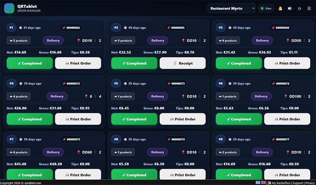The width and height of the screenshot is (316, 185).
Task: Print order 00000076
Action: tap(183, 174)
